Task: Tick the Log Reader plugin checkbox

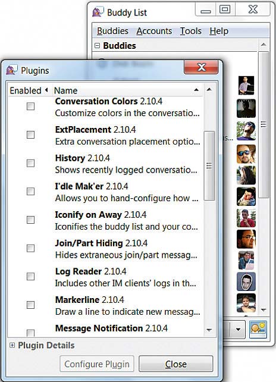Action: 30,277
